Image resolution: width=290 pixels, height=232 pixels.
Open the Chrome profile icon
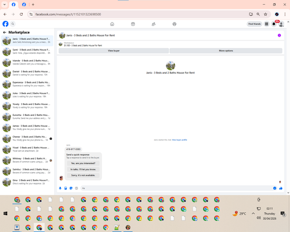277,14
